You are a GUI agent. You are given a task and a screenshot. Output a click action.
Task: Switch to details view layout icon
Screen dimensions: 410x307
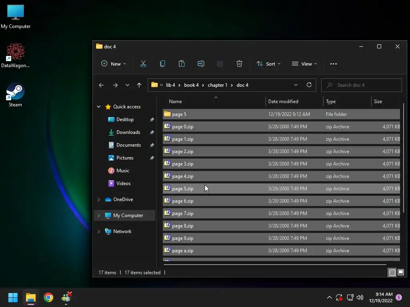point(392,273)
